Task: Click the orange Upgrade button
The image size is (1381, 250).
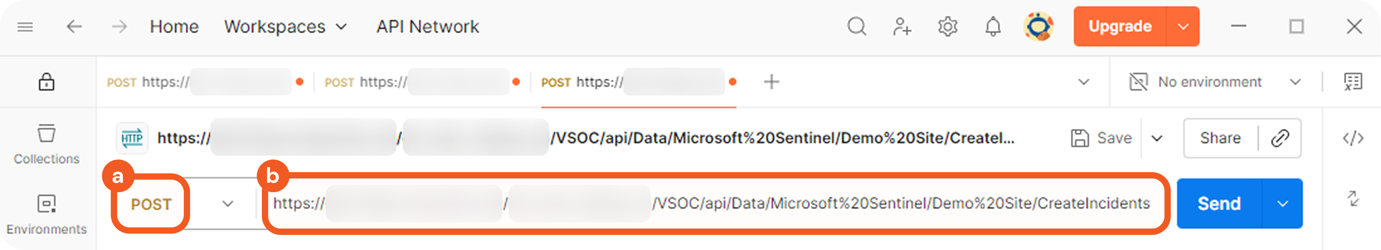Action: tap(1119, 27)
